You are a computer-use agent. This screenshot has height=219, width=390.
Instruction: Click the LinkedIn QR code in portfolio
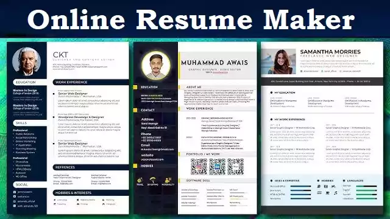217,167
